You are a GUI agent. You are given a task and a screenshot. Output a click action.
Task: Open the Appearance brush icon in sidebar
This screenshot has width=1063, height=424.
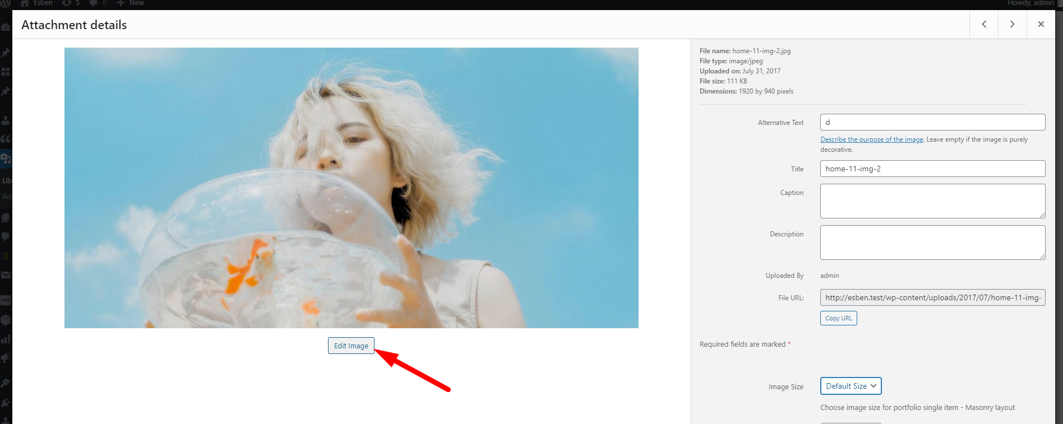6,383
